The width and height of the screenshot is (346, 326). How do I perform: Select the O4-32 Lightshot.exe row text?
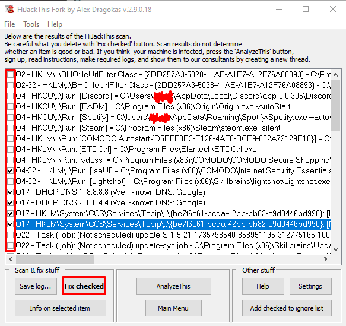(x=173, y=182)
